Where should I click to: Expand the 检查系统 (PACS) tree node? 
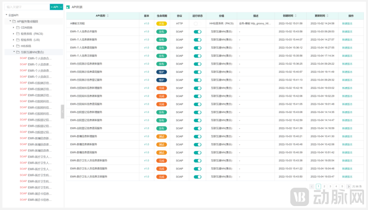(14, 34)
